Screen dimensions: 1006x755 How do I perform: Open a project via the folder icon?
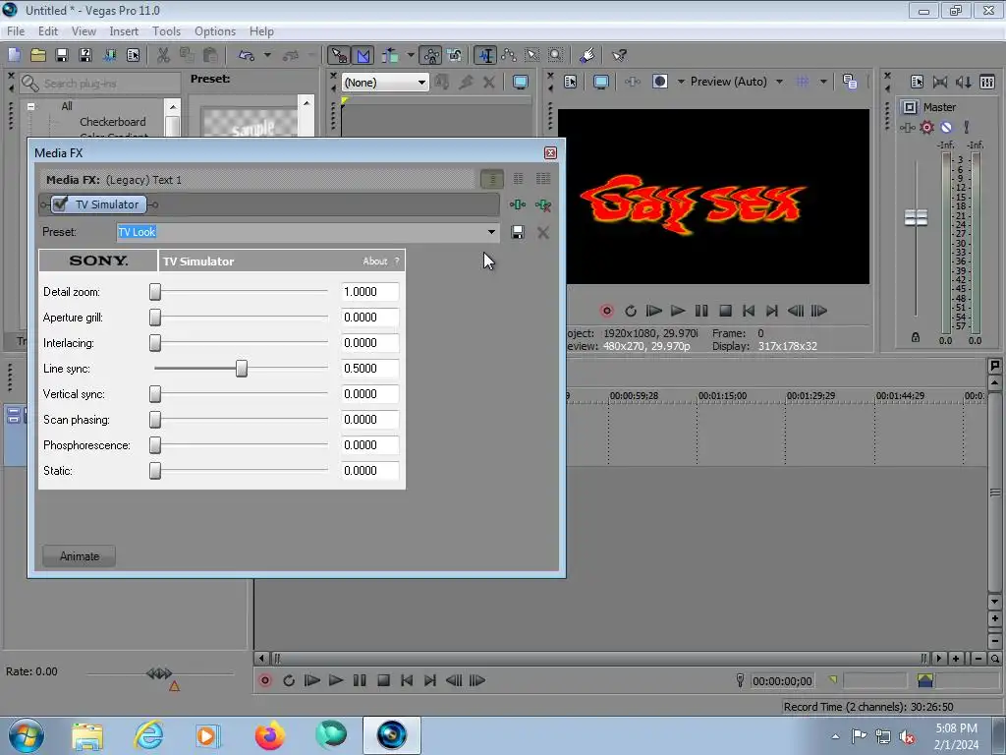38,55
